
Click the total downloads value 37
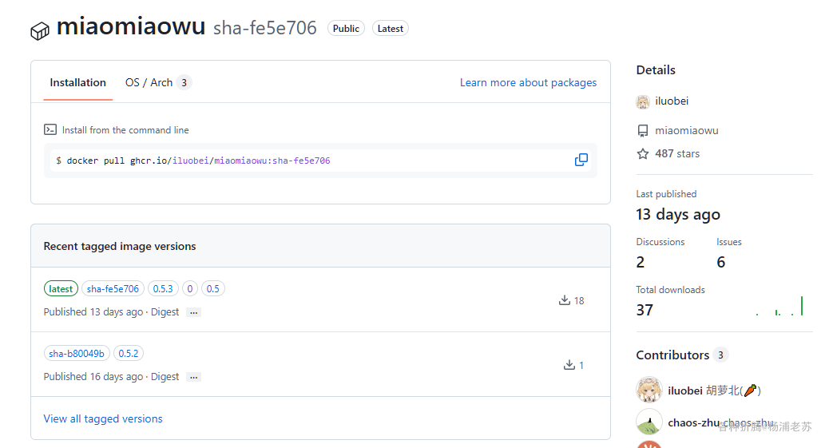coord(645,309)
